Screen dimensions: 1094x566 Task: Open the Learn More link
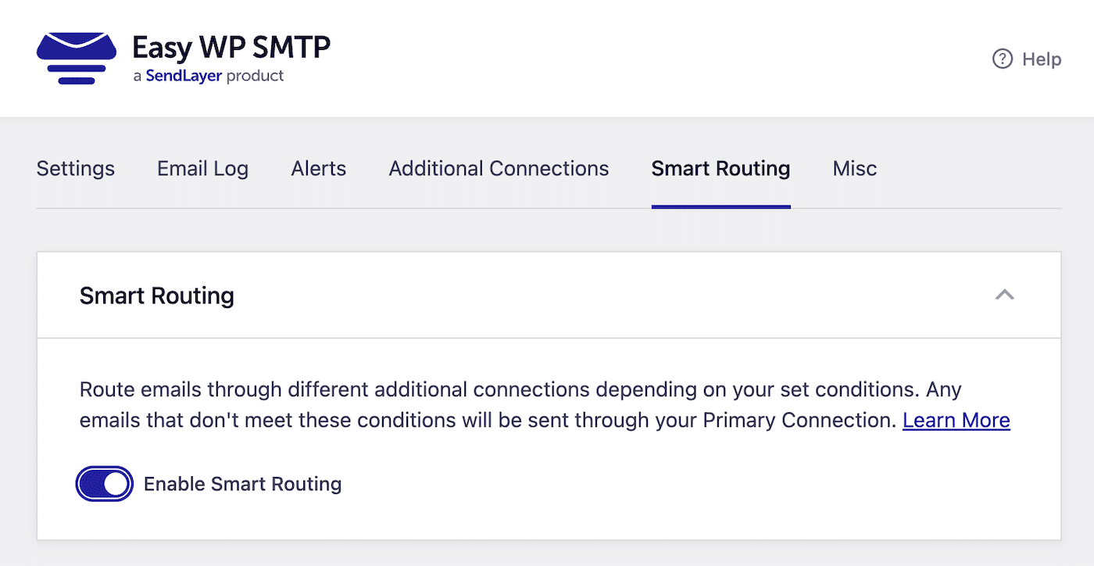pos(956,420)
